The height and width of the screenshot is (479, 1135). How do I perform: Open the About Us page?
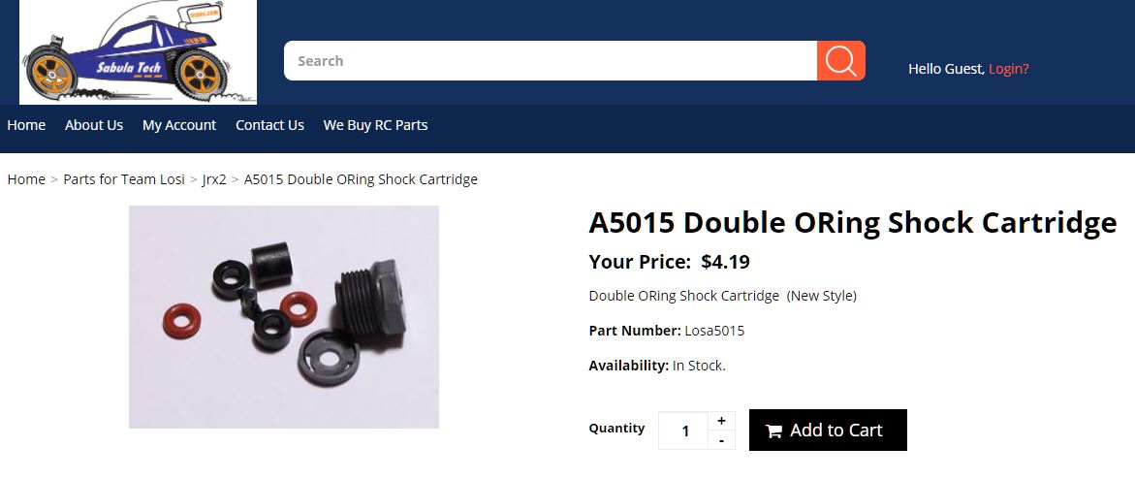tap(94, 125)
